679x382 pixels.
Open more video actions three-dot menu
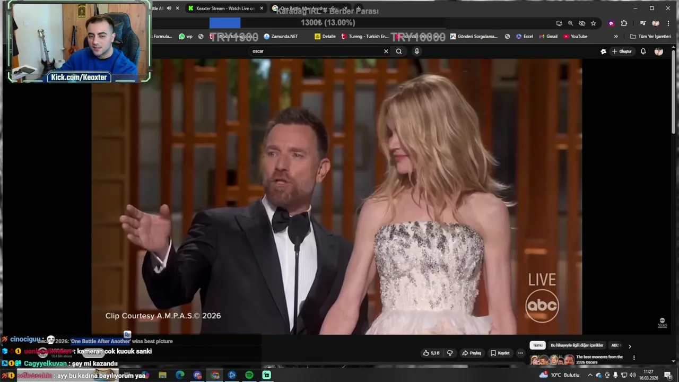pyautogui.click(x=520, y=353)
